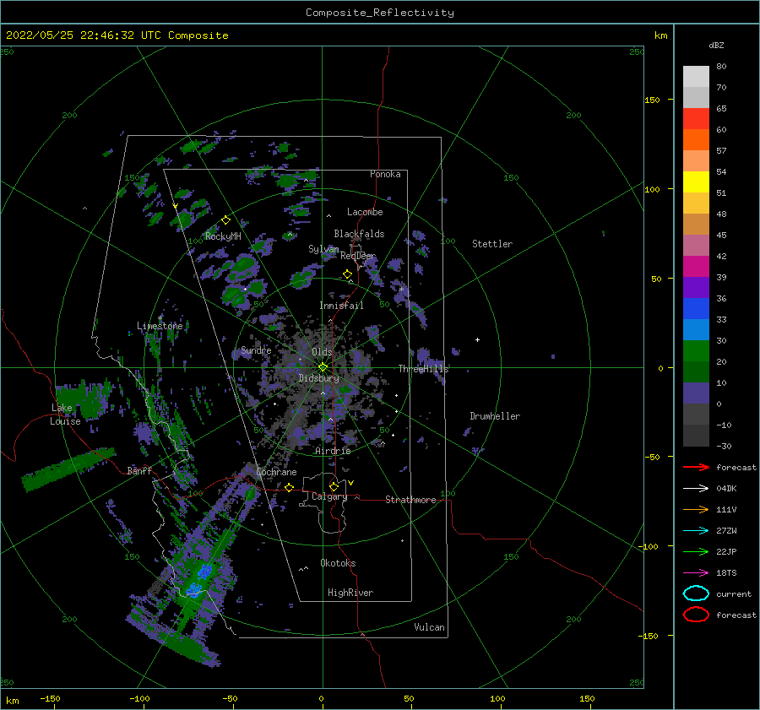This screenshot has height=710, width=760.
Task: Click the Lacombe town label
Action: [x=365, y=212]
